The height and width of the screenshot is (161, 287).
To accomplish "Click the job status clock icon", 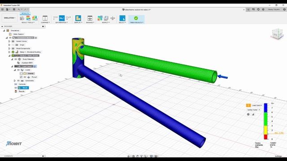I will coord(258,9).
